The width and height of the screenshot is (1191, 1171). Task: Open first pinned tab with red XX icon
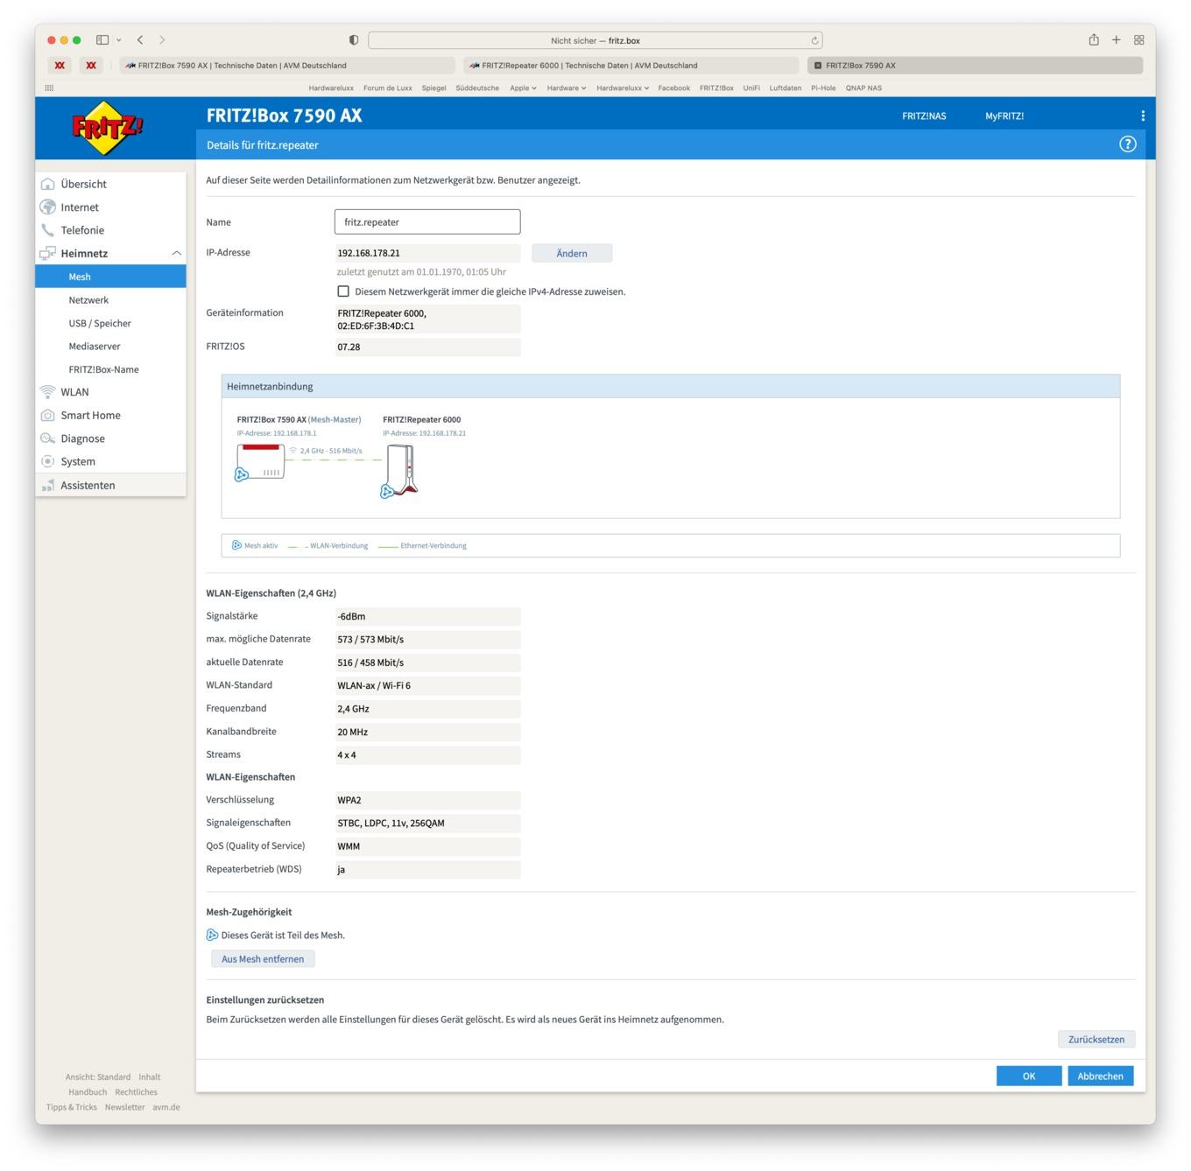click(60, 66)
